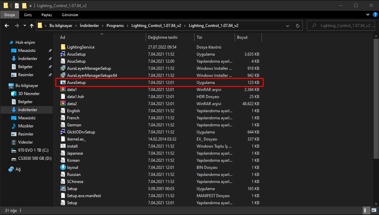Screen dimensions: 379x215
Task: Go up one folder level
Action: [x=32, y=26]
